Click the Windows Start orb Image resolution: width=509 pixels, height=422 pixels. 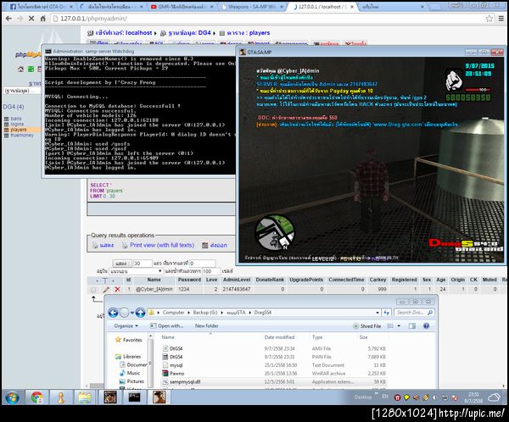tap(12, 397)
